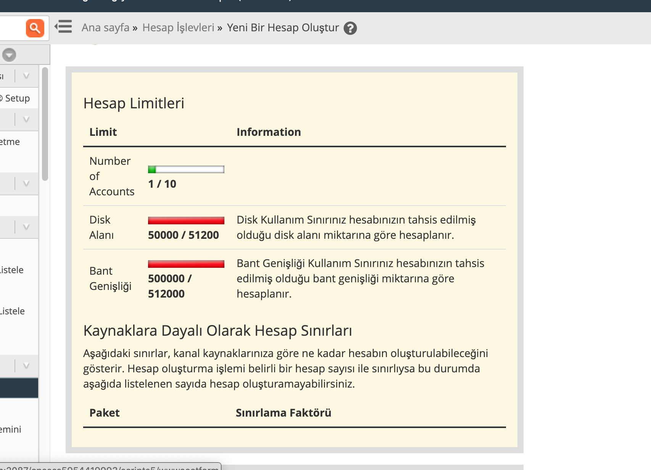
Task: Click the Yeni Bir Hesap Oluştur breadcrumb title
Action: pos(283,28)
